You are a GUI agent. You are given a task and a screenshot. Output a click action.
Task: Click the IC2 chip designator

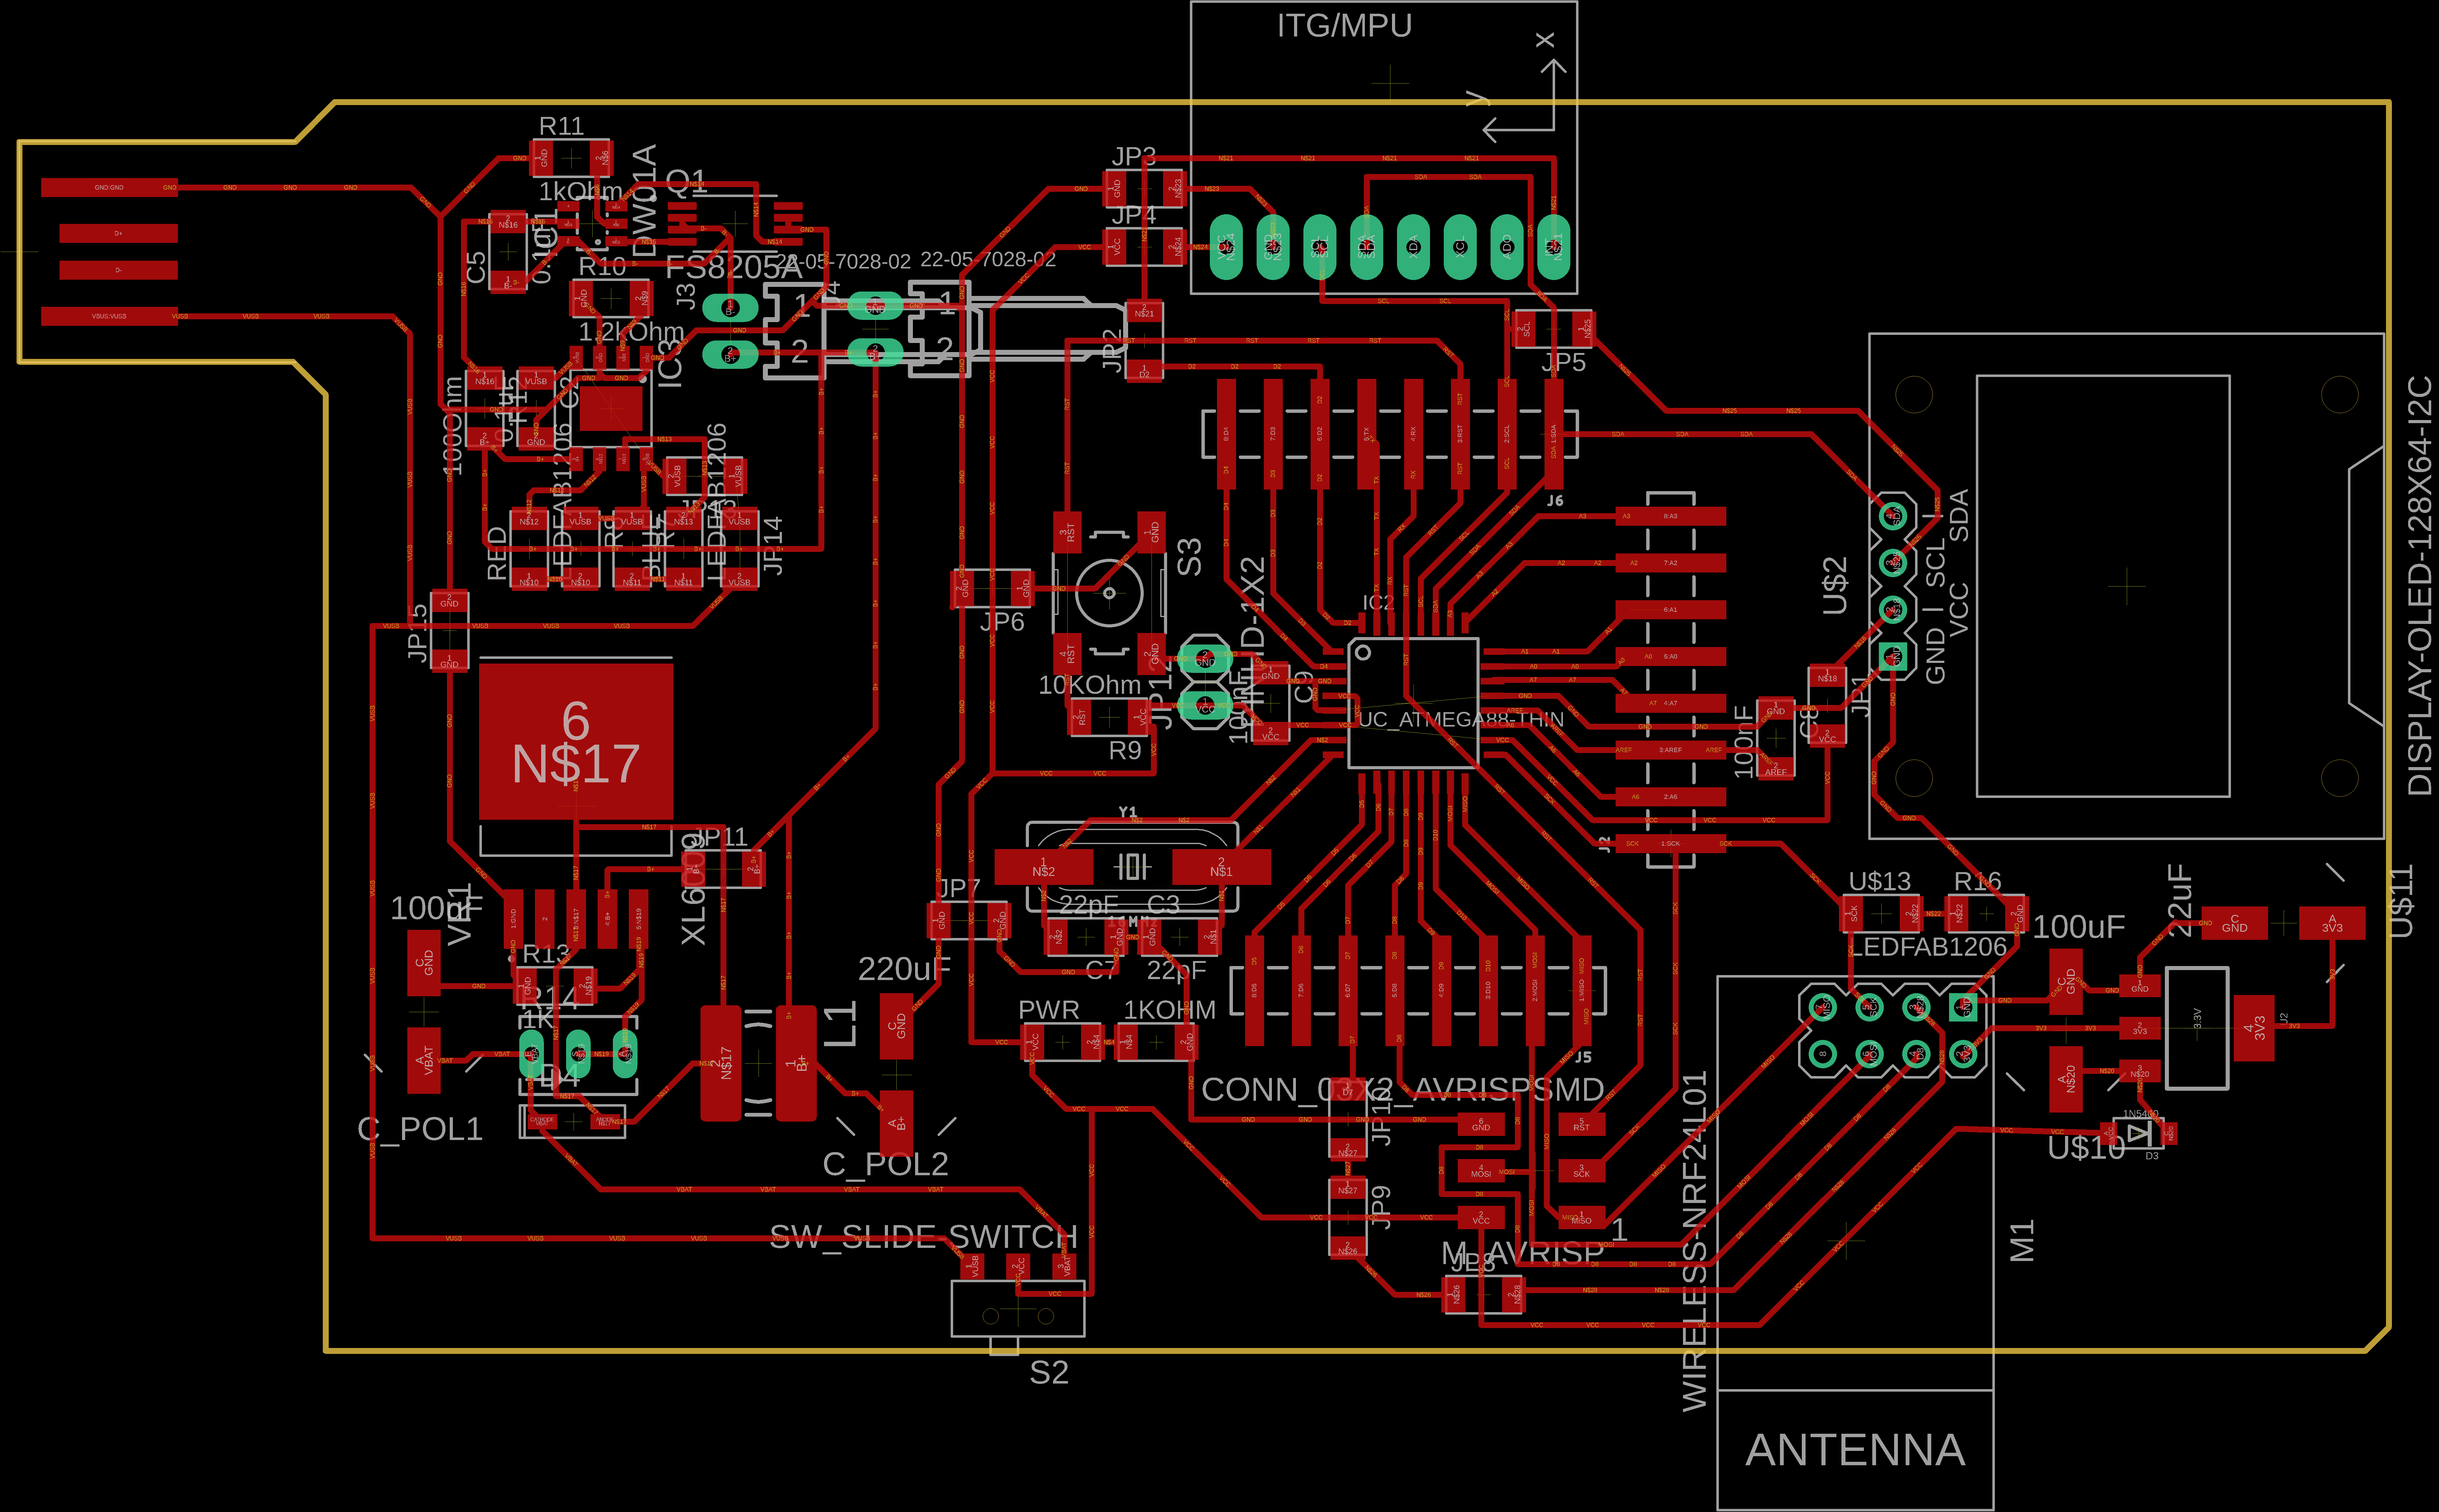pyautogui.click(x=1378, y=603)
